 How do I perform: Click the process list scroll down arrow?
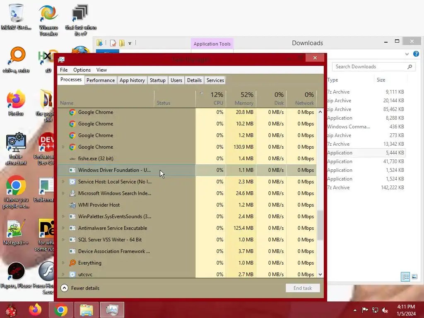pyautogui.click(x=320, y=274)
